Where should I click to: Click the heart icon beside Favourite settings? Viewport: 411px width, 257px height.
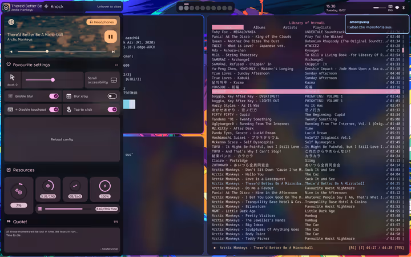coord(9,65)
